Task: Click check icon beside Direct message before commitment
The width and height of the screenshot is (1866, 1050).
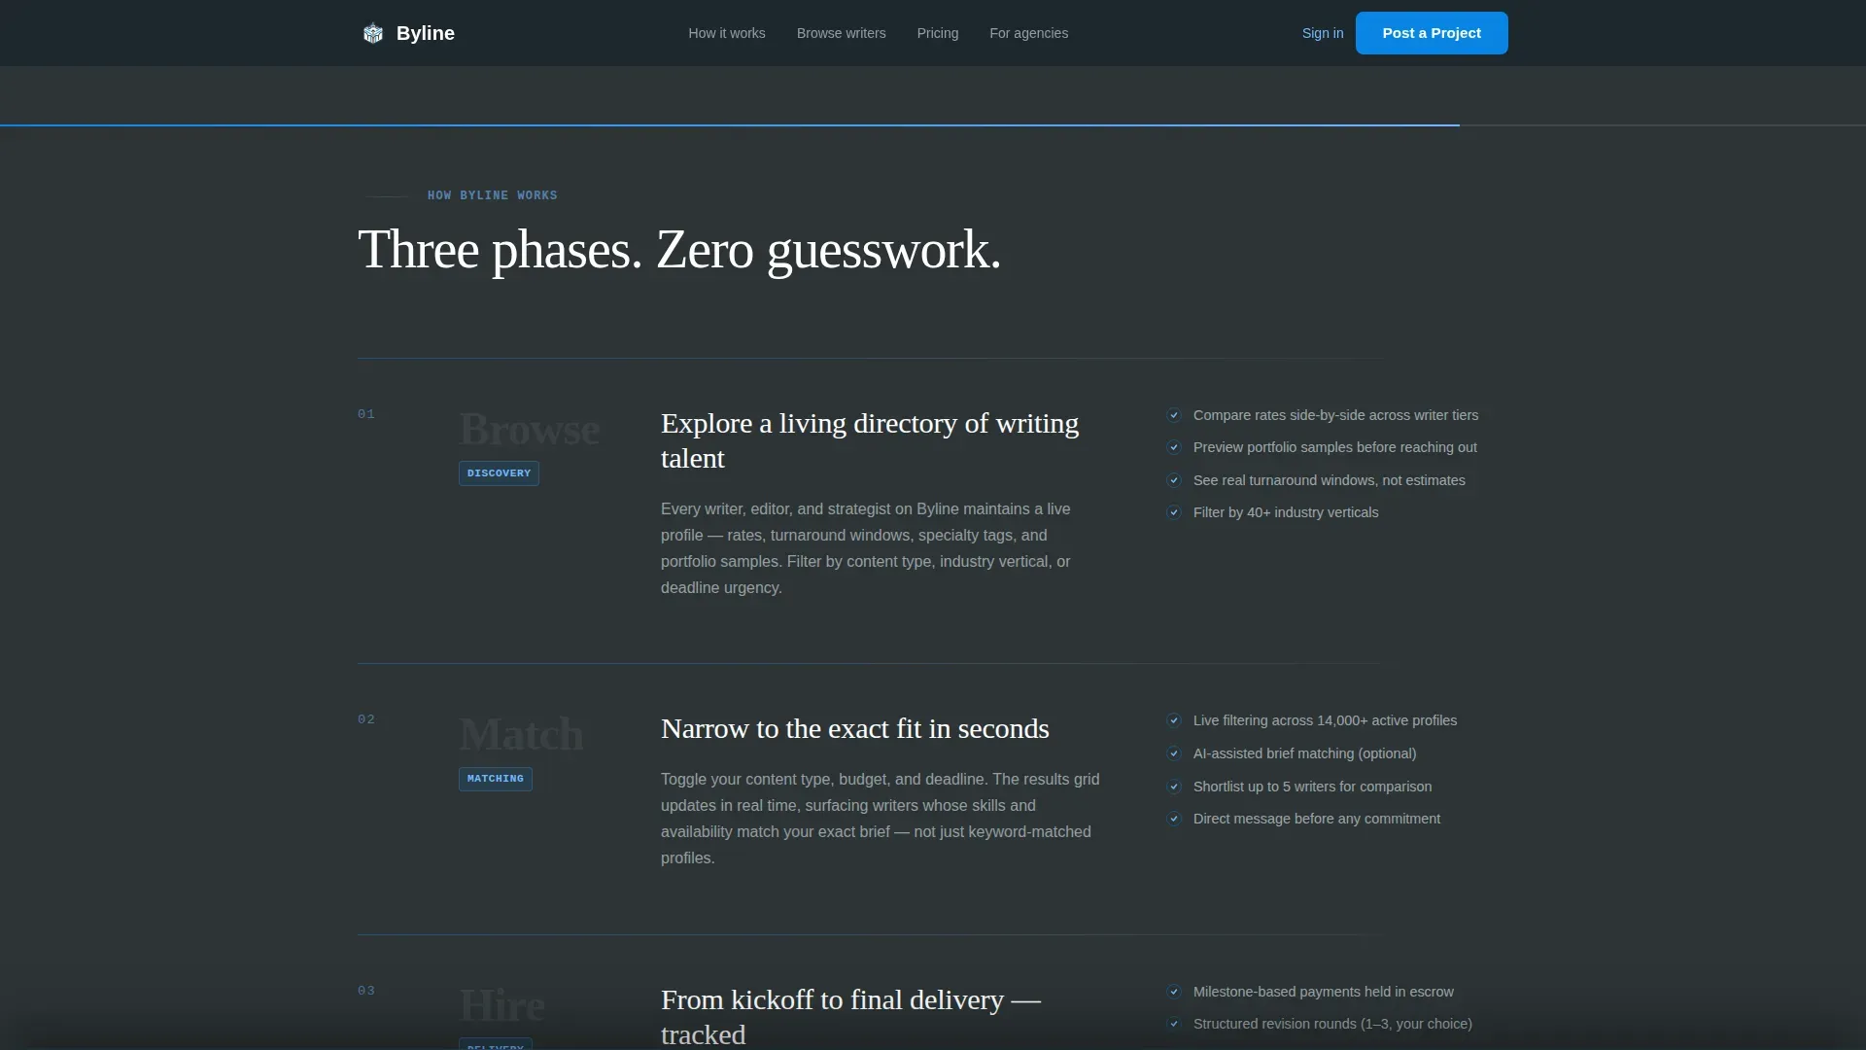Action: (1174, 819)
